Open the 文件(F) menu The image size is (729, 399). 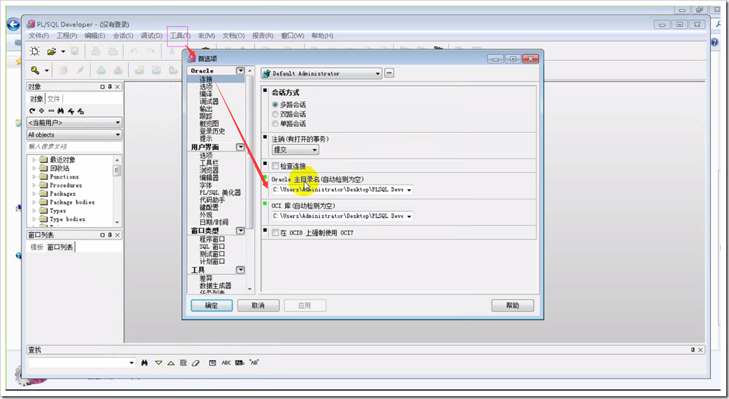pos(38,36)
